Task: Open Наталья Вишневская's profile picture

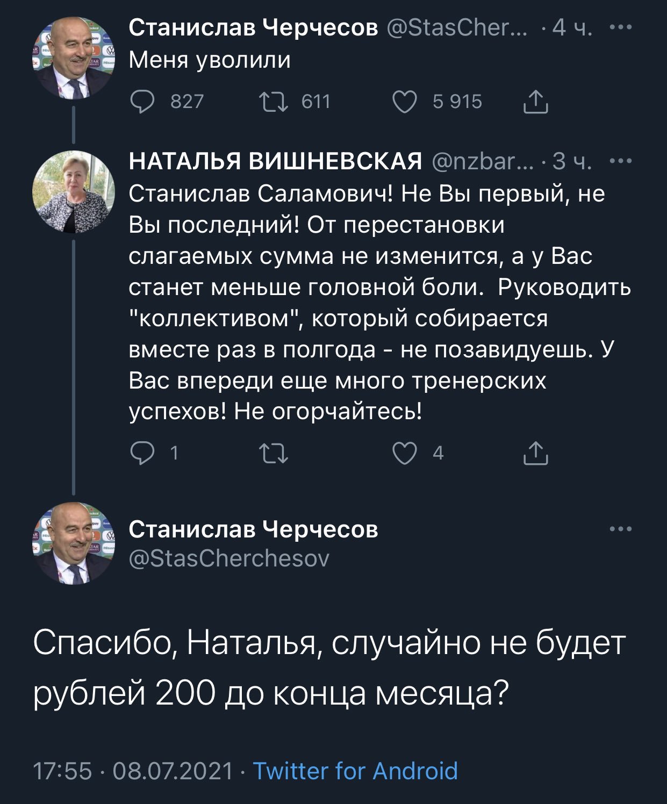Action: coord(74,191)
